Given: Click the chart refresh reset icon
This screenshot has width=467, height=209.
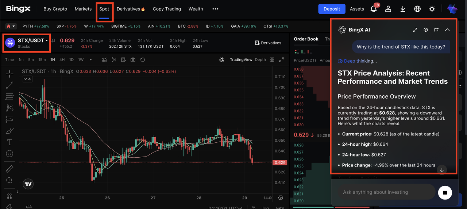Looking at the screenshot, I should tap(143, 60).
